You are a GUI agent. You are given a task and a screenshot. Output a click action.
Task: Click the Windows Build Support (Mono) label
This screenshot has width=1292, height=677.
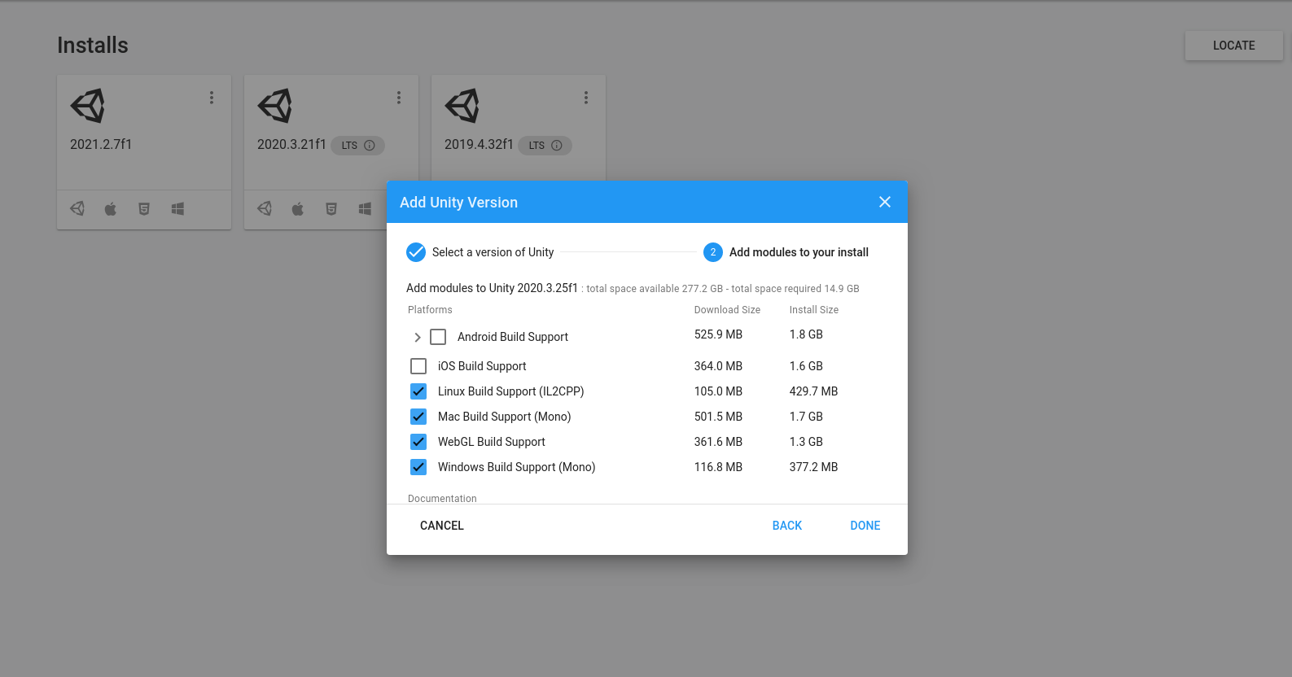[x=517, y=467]
